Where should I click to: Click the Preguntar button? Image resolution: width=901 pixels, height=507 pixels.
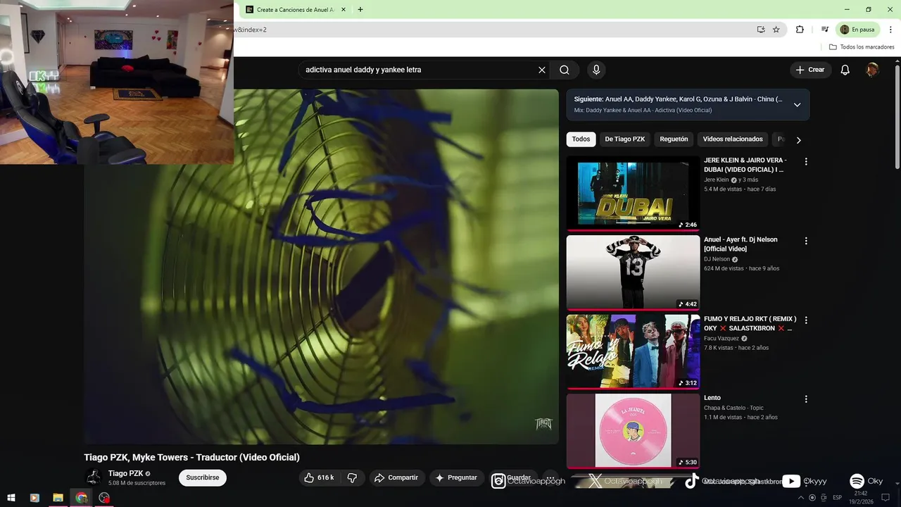click(457, 477)
